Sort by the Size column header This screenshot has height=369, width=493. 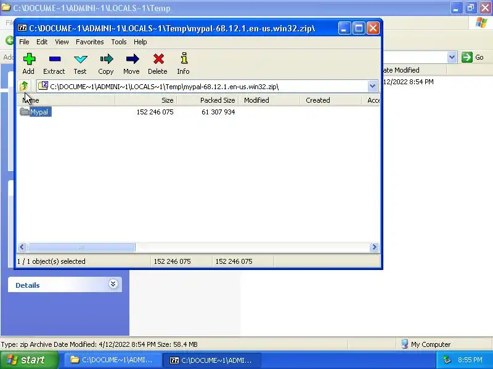tap(146, 100)
